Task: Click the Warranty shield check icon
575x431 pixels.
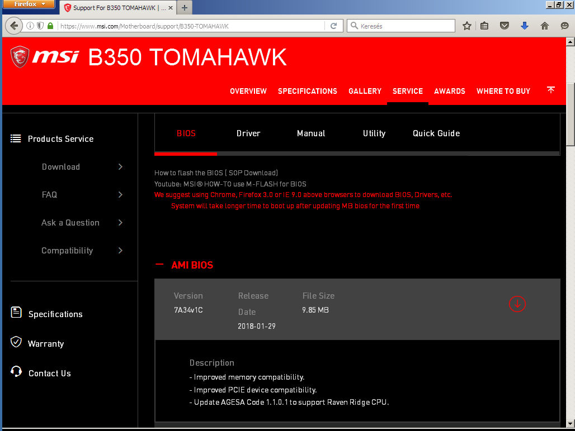Action: tap(16, 342)
